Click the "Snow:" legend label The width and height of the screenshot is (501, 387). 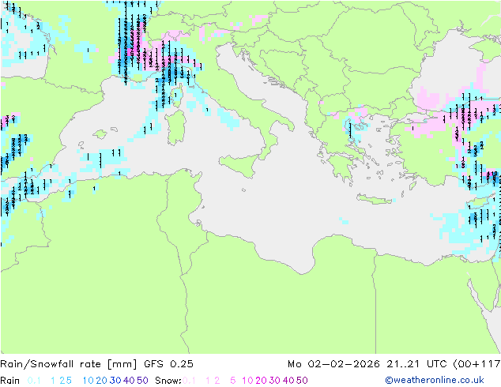point(168,381)
